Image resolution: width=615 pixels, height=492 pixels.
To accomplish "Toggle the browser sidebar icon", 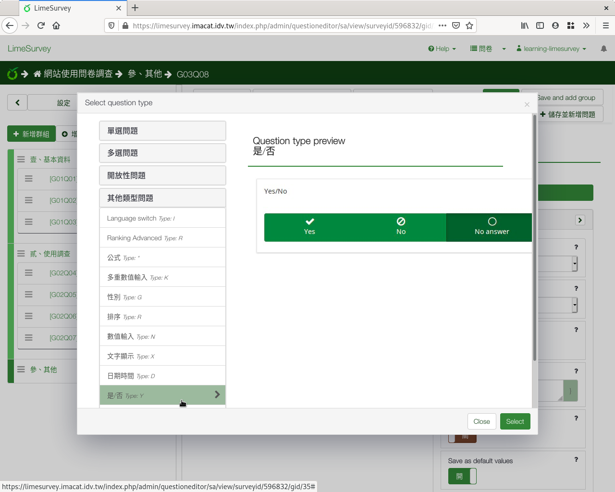I will tap(540, 25).
